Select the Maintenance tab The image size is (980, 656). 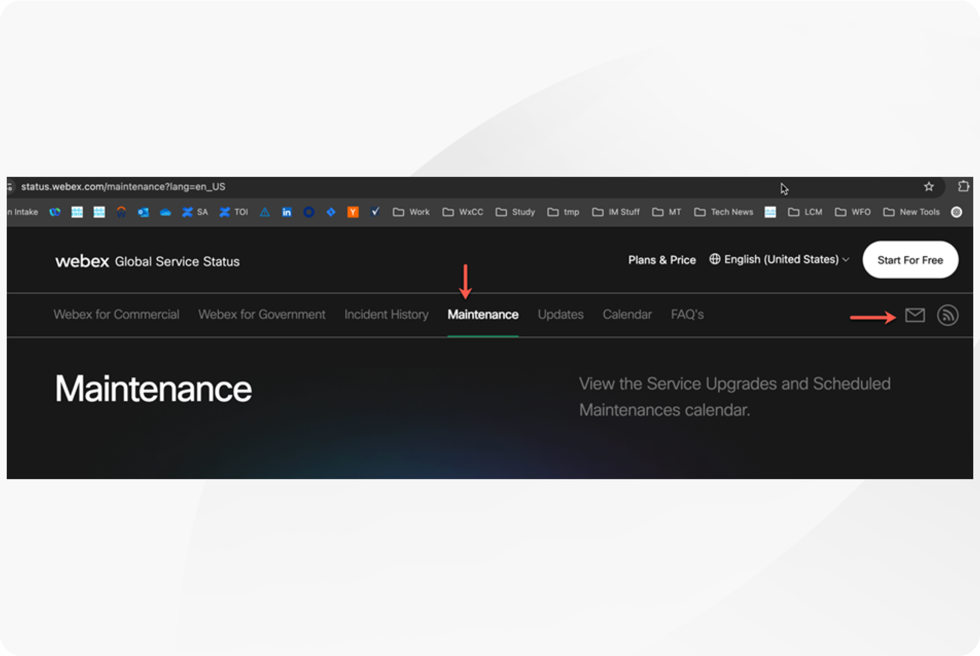pyautogui.click(x=483, y=314)
